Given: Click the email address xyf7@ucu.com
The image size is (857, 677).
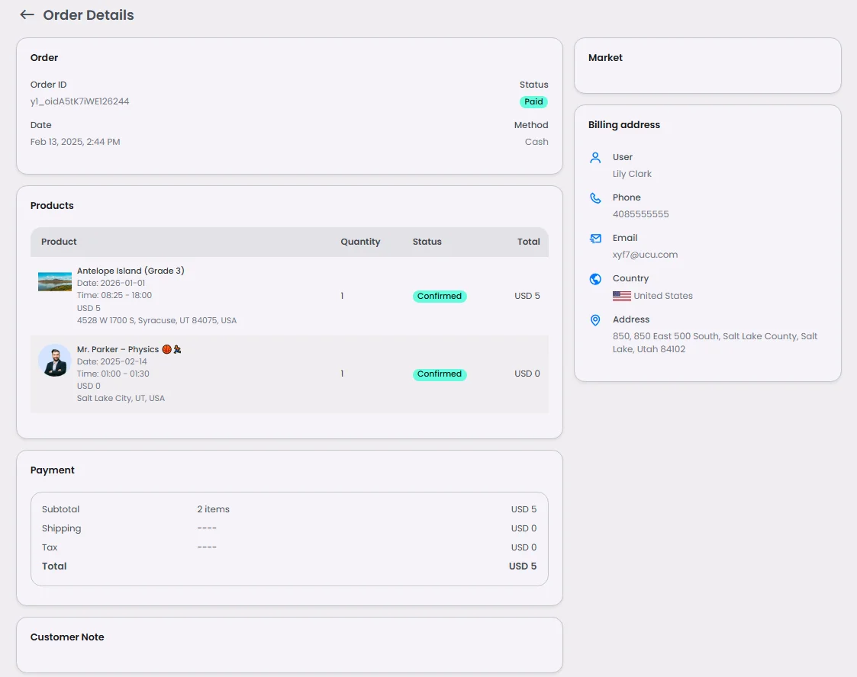Looking at the screenshot, I should (x=645, y=255).
